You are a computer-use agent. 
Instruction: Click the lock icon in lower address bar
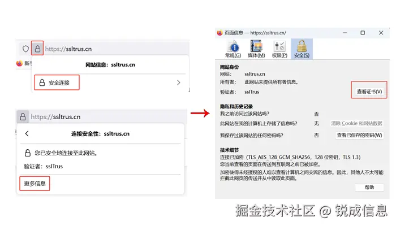click(x=23, y=116)
